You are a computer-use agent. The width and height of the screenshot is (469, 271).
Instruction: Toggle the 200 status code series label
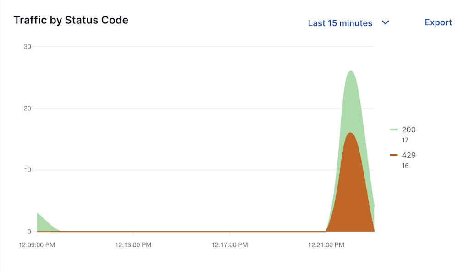click(x=408, y=130)
